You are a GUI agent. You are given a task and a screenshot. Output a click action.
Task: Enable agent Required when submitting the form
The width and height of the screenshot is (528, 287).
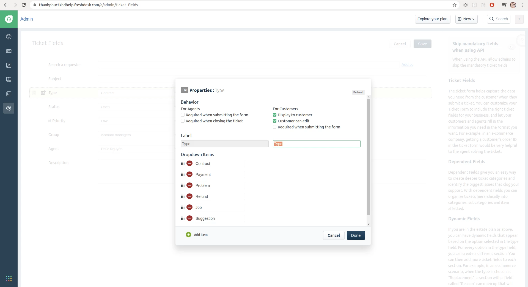(183, 115)
